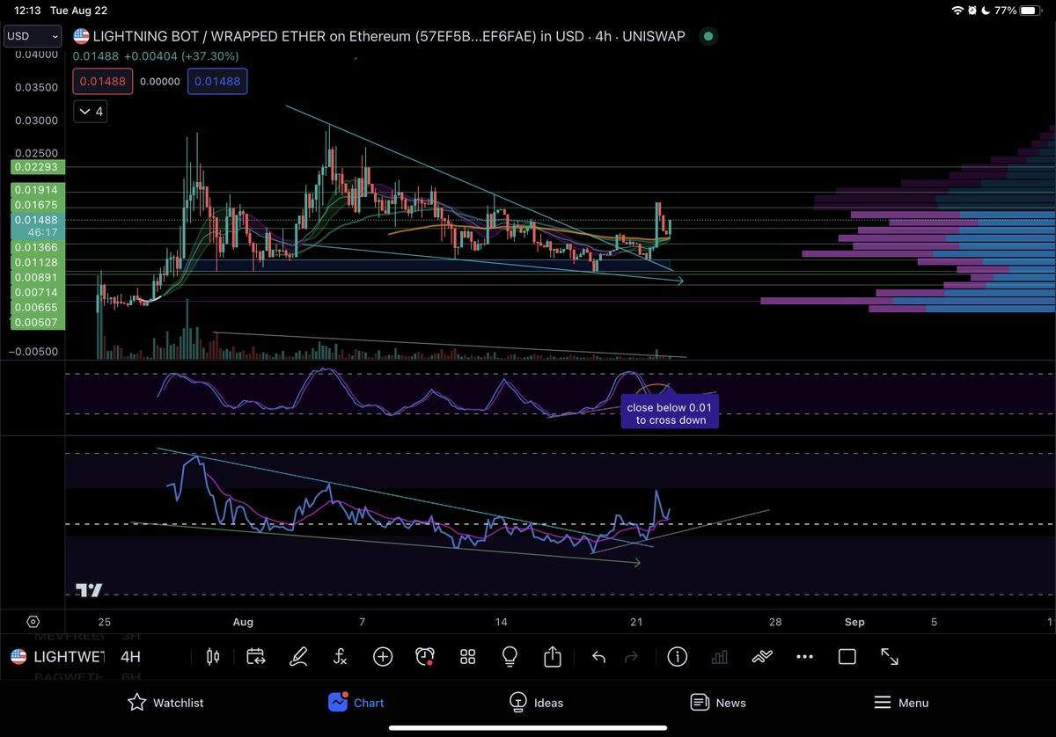Viewport: 1056px width, 737px height.
Task: Open the USD currency dropdown
Action: [x=33, y=36]
